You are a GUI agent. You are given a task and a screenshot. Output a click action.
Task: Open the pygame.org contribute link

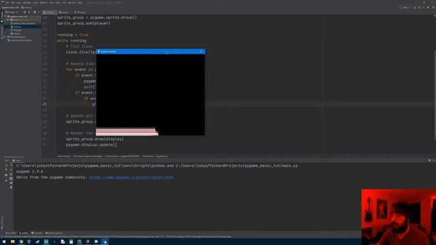(x=131, y=177)
